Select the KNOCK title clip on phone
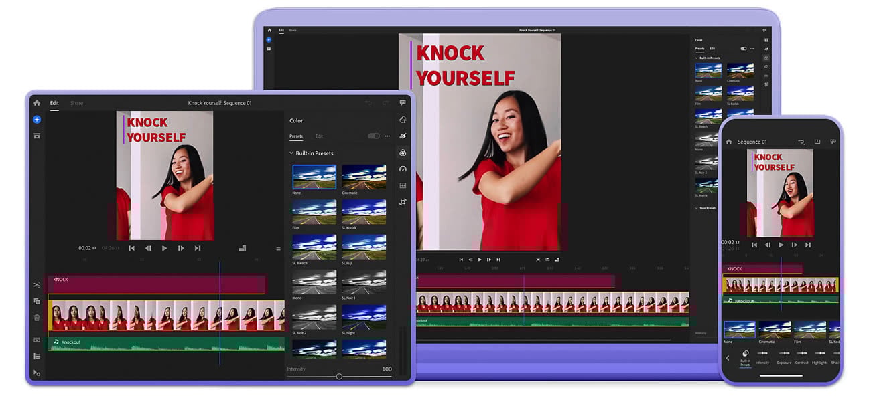Image resolution: width=871 pixels, height=406 pixels. [762, 269]
